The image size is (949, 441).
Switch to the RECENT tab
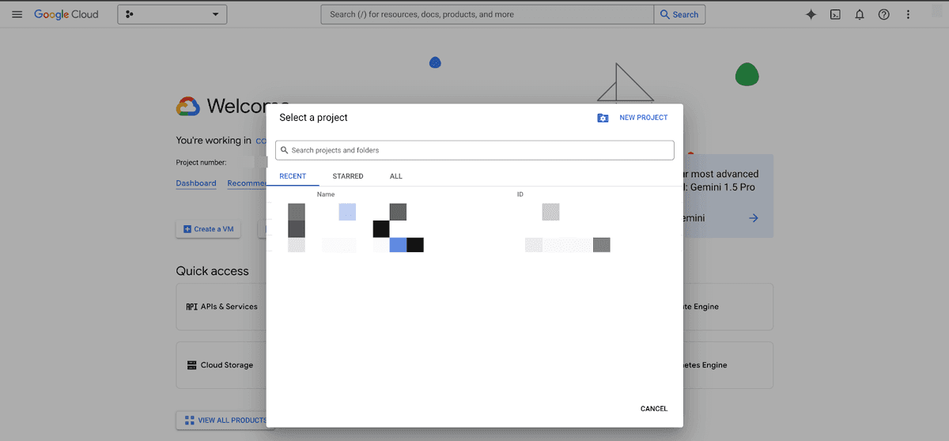293,176
